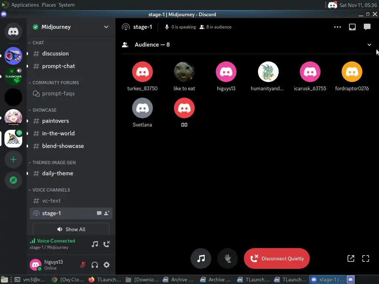
Task: Open User Settings gear icon
Action: [x=107, y=265]
